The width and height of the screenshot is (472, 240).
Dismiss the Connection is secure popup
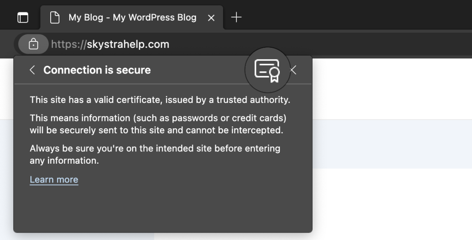293,70
